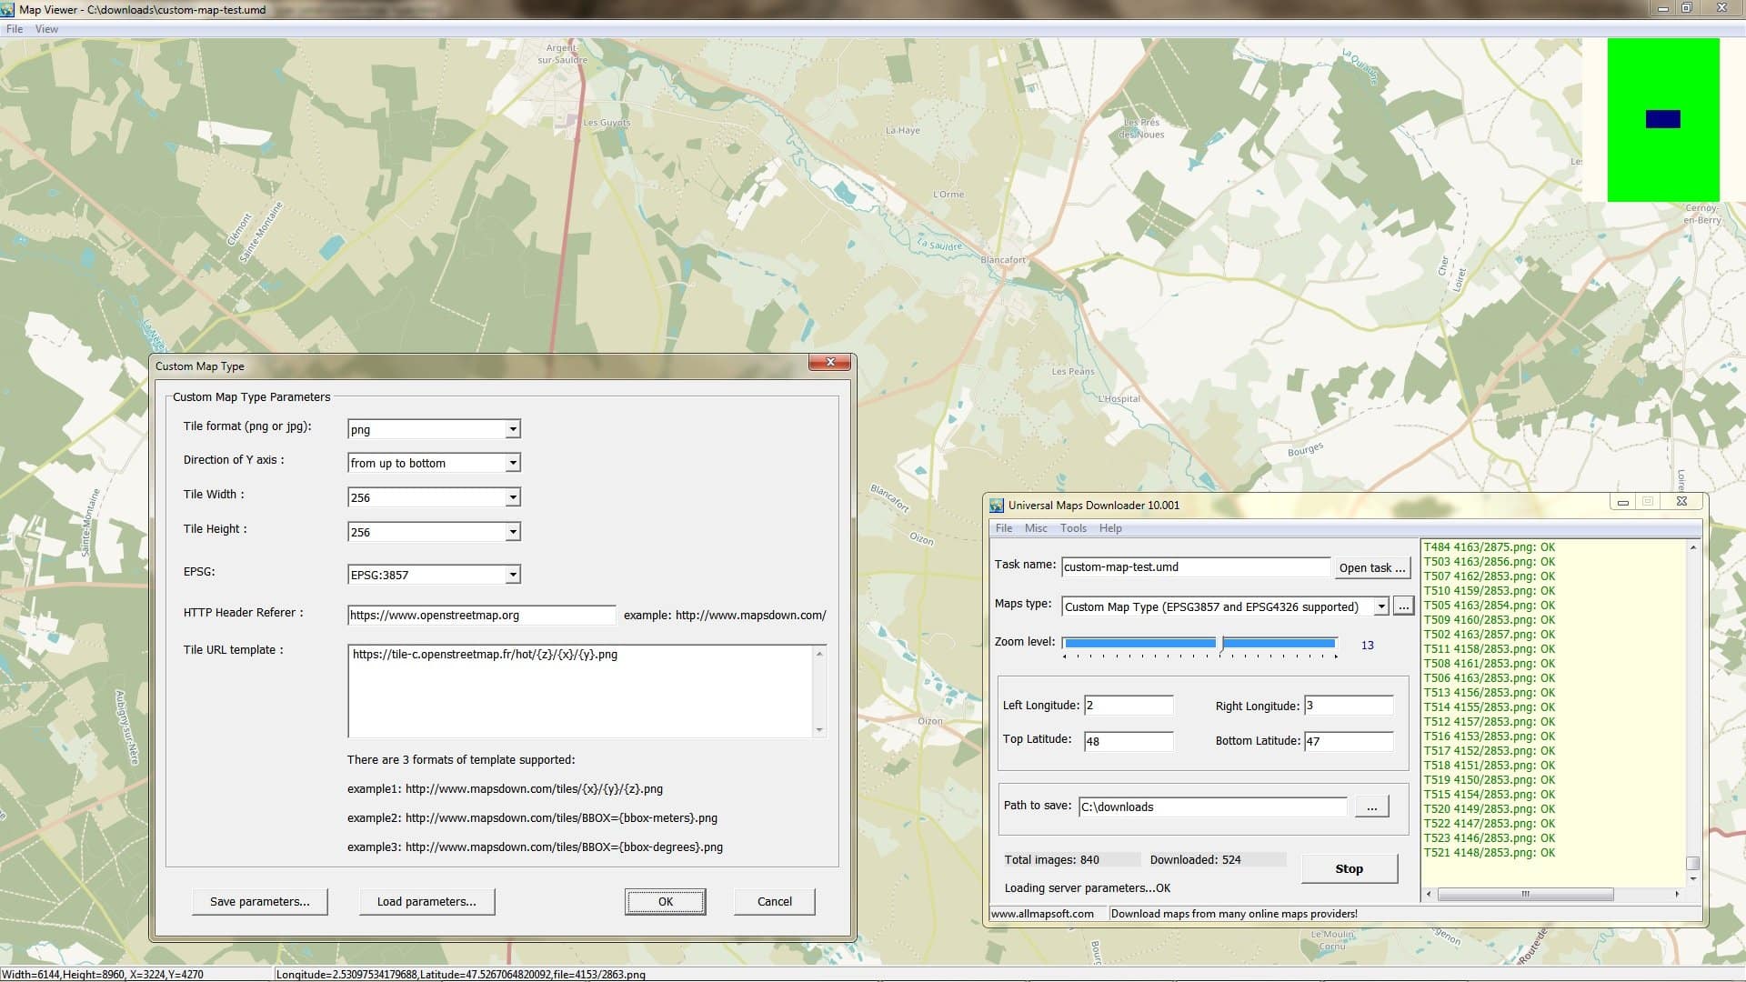Open the Tools menu in Universal Maps Downloader
This screenshot has height=982, width=1746.
point(1073,527)
